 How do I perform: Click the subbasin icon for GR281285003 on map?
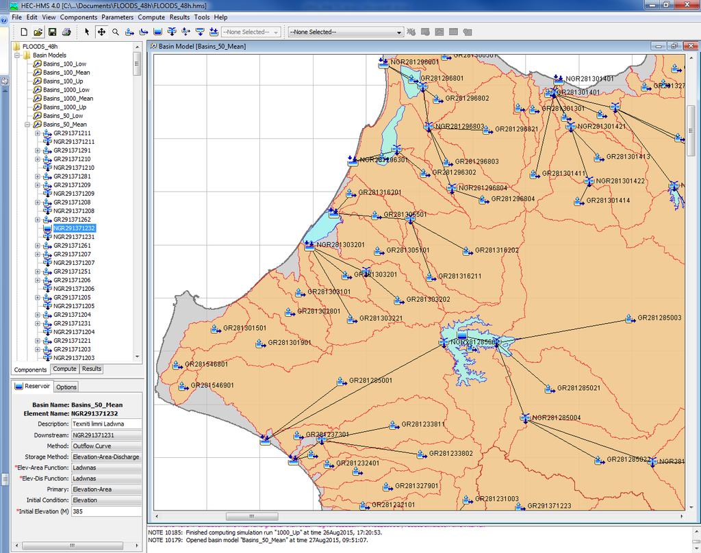pyautogui.click(x=630, y=319)
